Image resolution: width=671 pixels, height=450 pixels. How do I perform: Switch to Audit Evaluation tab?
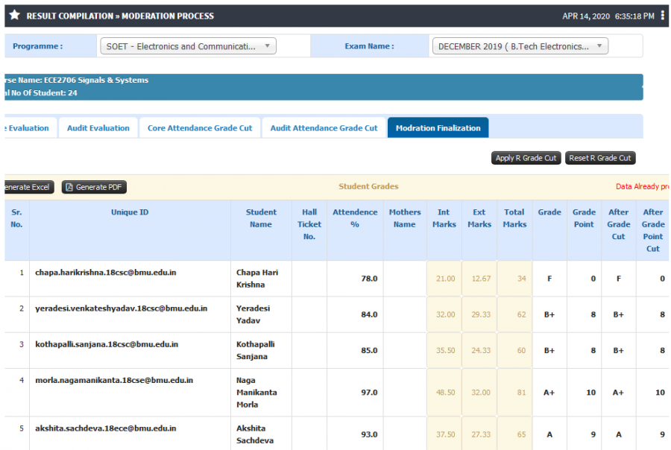(98, 128)
